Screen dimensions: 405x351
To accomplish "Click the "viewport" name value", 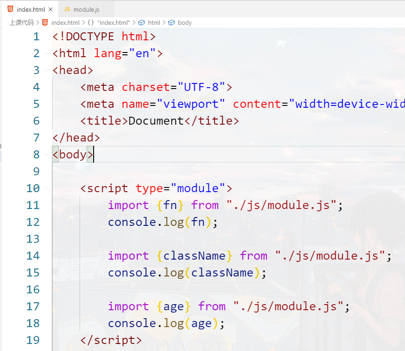I will click(191, 104).
